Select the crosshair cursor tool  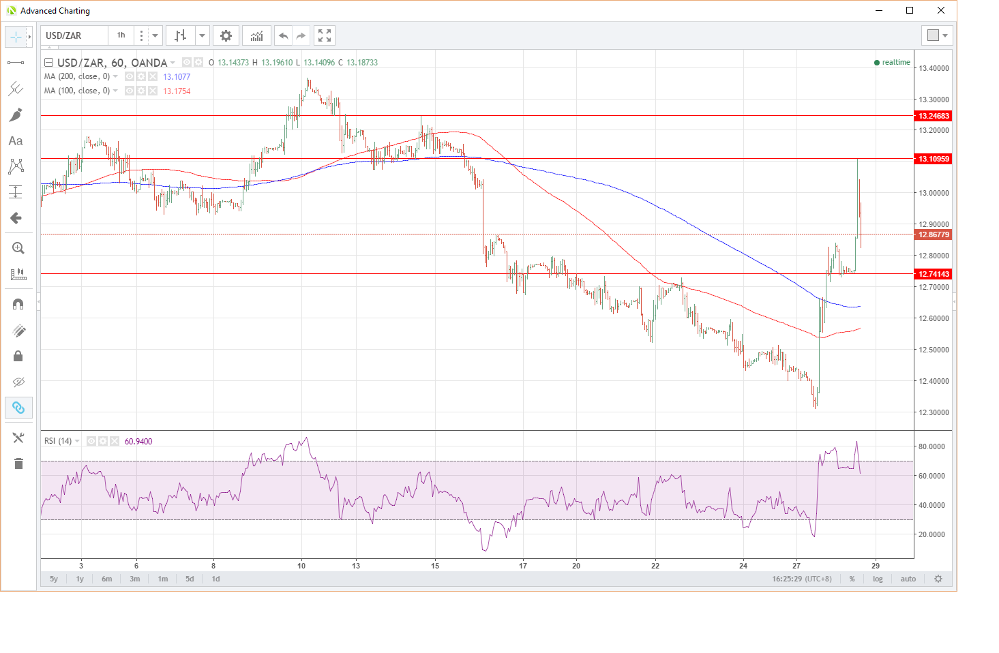[x=16, y=37]
